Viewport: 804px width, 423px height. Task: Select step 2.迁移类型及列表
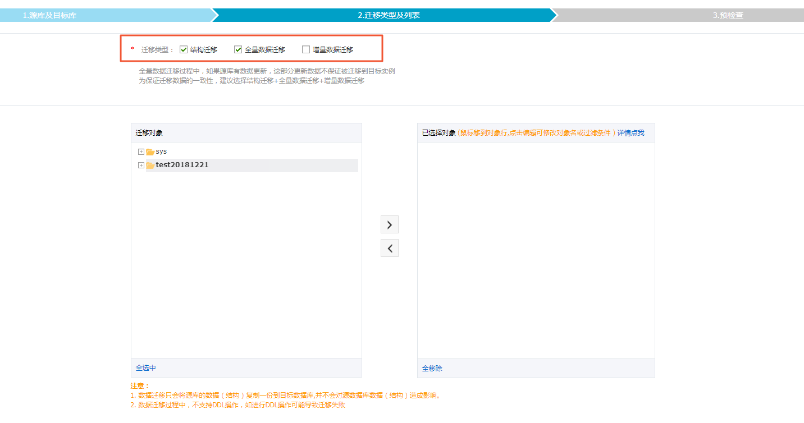(x=389, y=15)
